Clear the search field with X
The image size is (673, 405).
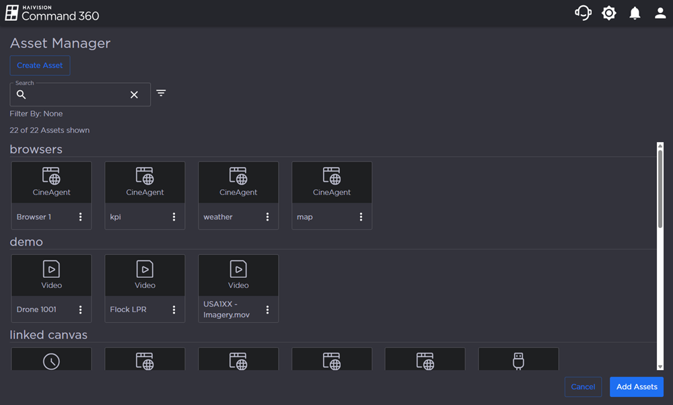tap(134, 95)
